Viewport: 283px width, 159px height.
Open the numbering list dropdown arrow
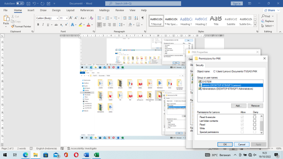111,18
